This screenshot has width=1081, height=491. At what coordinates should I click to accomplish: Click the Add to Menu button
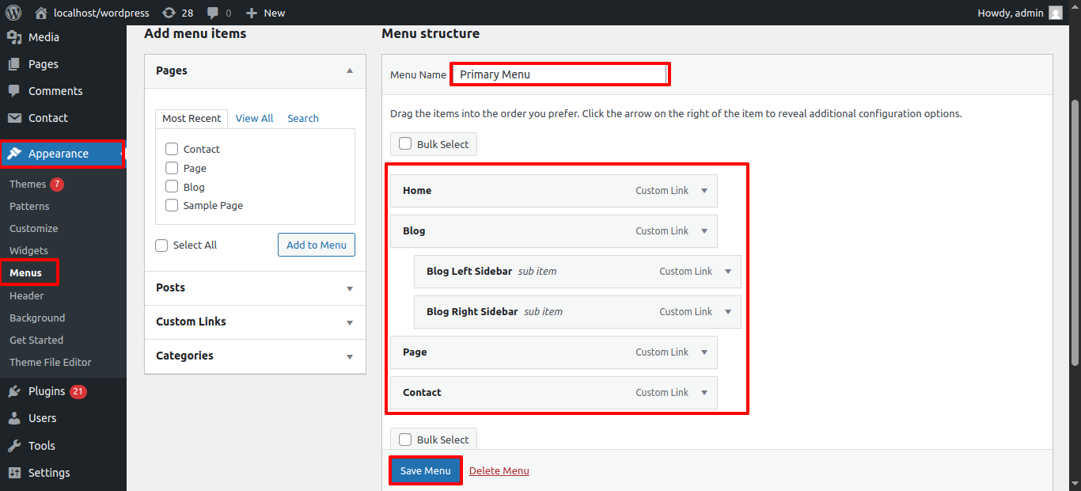tap(317, 245)
